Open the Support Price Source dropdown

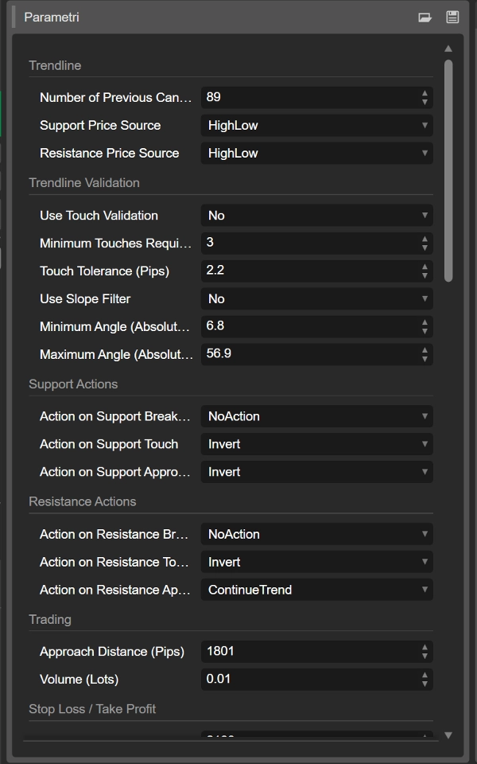pos(316,125)
